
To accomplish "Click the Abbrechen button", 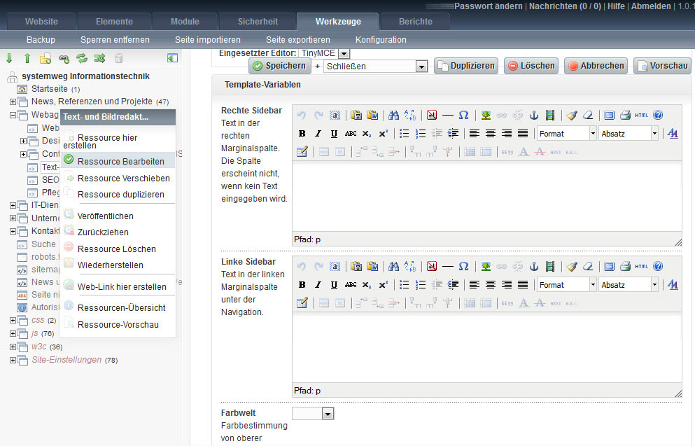I will [596, 66].
